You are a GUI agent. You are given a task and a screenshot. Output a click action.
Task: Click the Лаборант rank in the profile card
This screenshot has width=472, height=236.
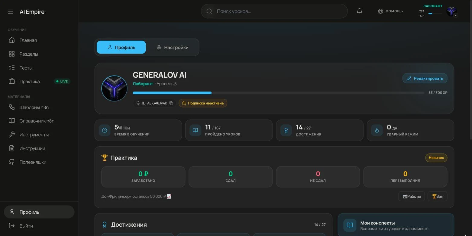click(x=143, y=84)
